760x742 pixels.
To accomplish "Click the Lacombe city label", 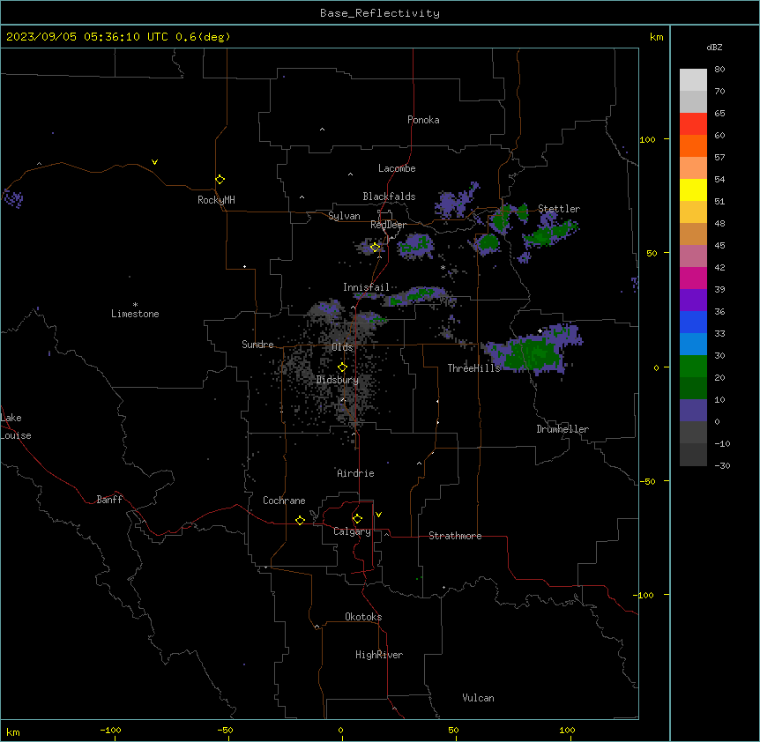I will (397, 168).
